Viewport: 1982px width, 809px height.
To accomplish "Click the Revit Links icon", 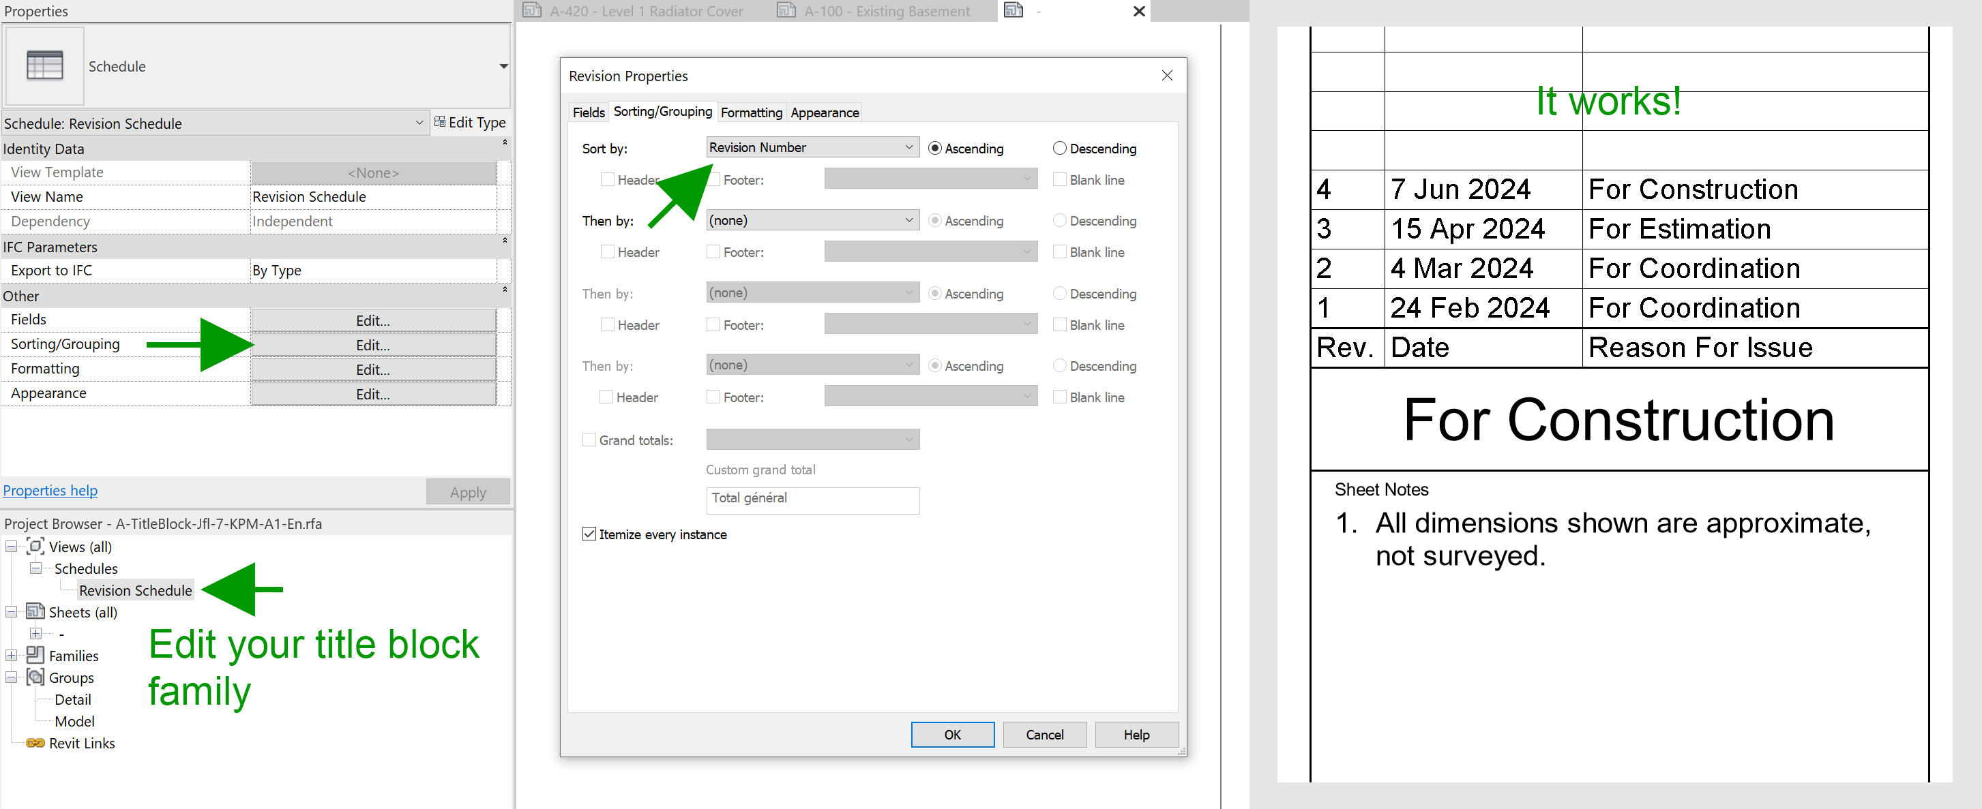I will (x=35, y=743).
